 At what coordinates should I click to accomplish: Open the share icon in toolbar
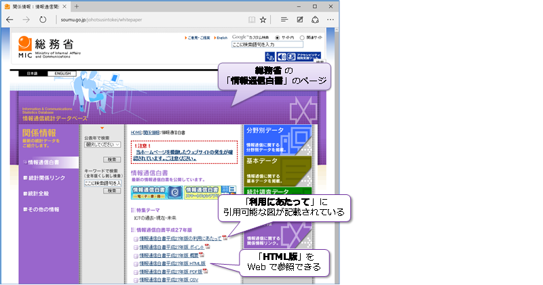315,20
